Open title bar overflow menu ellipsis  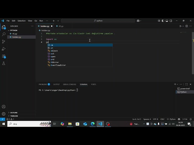point(47,21)
